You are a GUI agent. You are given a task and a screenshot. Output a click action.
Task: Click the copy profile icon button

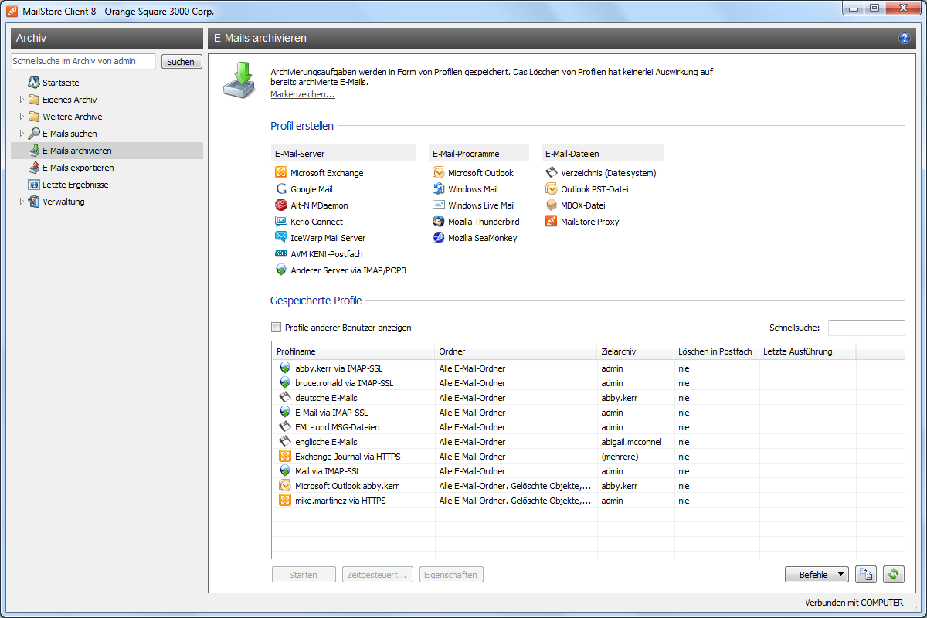866,575
